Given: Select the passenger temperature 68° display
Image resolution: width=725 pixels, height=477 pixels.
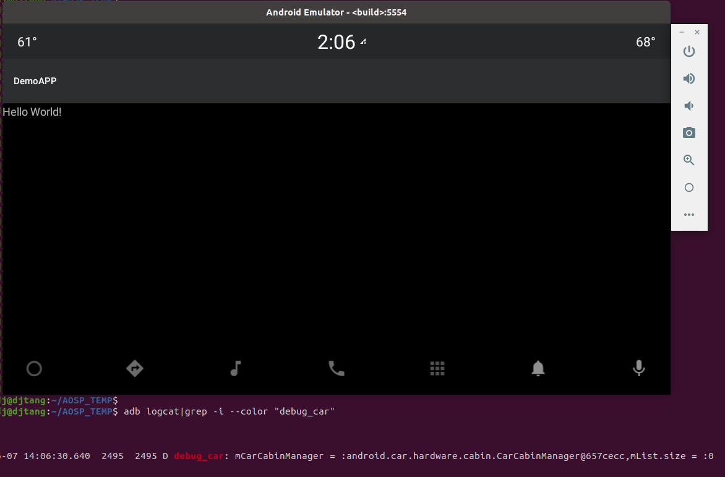Looking at the screenshot, I should coord(645,41).
